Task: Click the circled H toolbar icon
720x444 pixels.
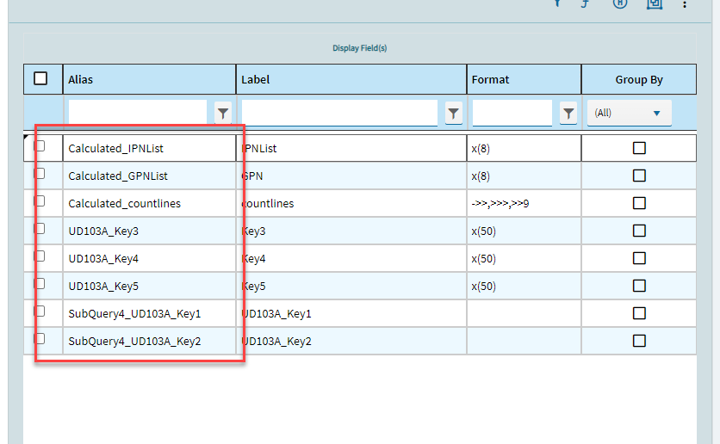Action: tap(620, 3)
